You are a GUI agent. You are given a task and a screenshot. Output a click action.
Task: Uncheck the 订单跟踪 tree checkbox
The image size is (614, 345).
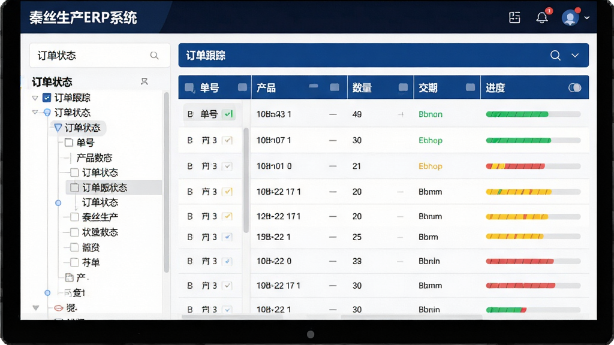47,98
